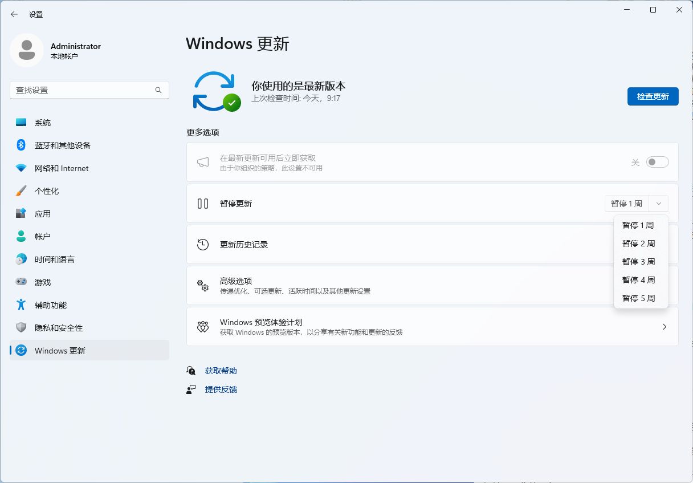
Task: Click the 暂停 1 周 button
Action: (x=626, y=204)
